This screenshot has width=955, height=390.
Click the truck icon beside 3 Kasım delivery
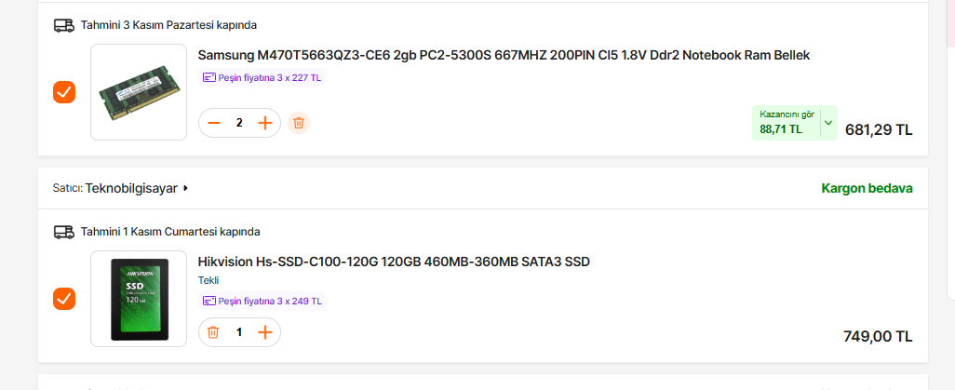click(64, 25)
